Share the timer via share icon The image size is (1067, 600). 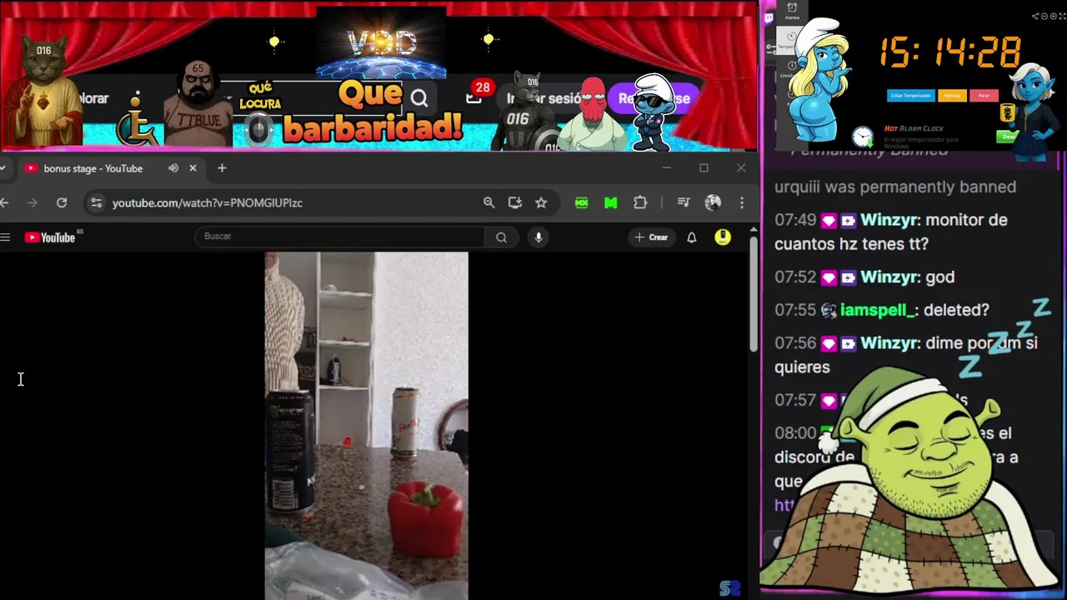(1035, 16)
